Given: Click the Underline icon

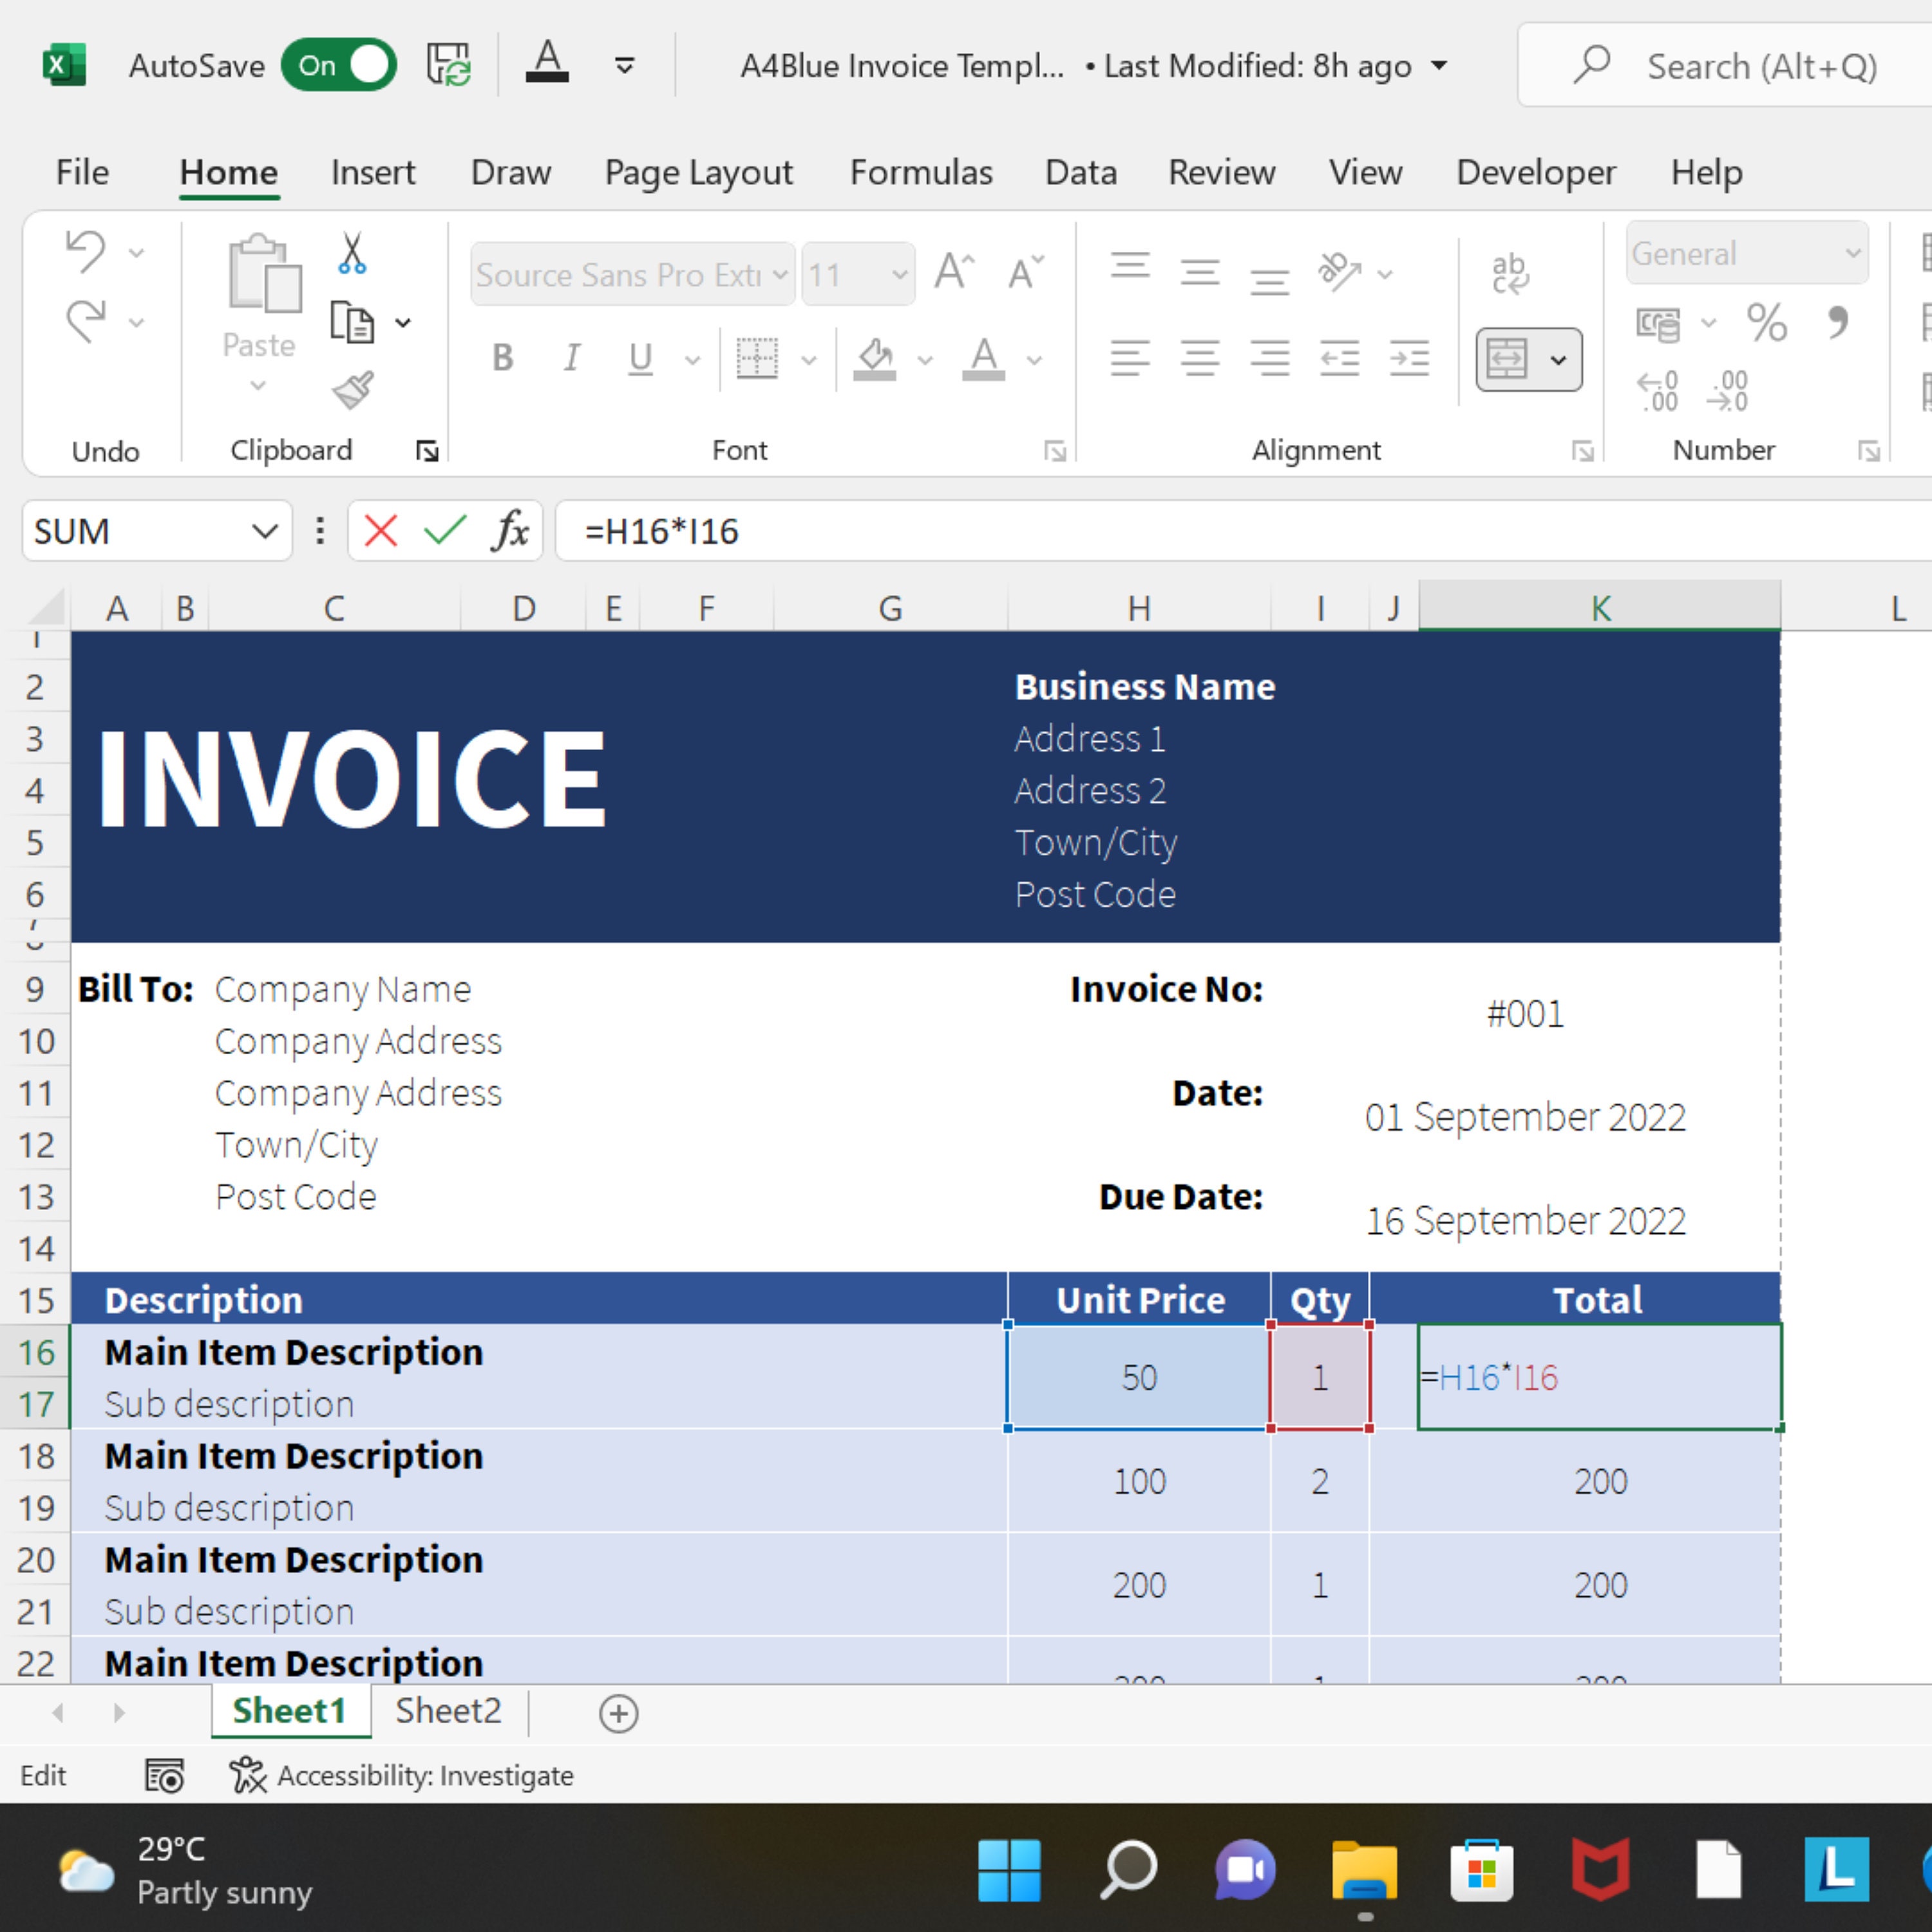Looking at the screenshot, I should pos(639,358).
